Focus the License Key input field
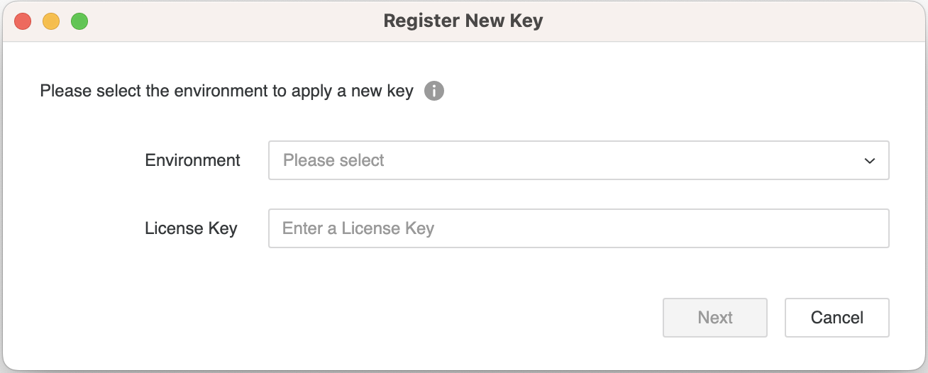928x373 pixels. 578,228
